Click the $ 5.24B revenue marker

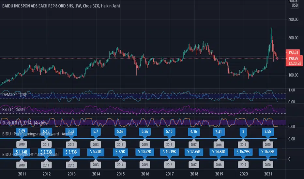point(96,152)
